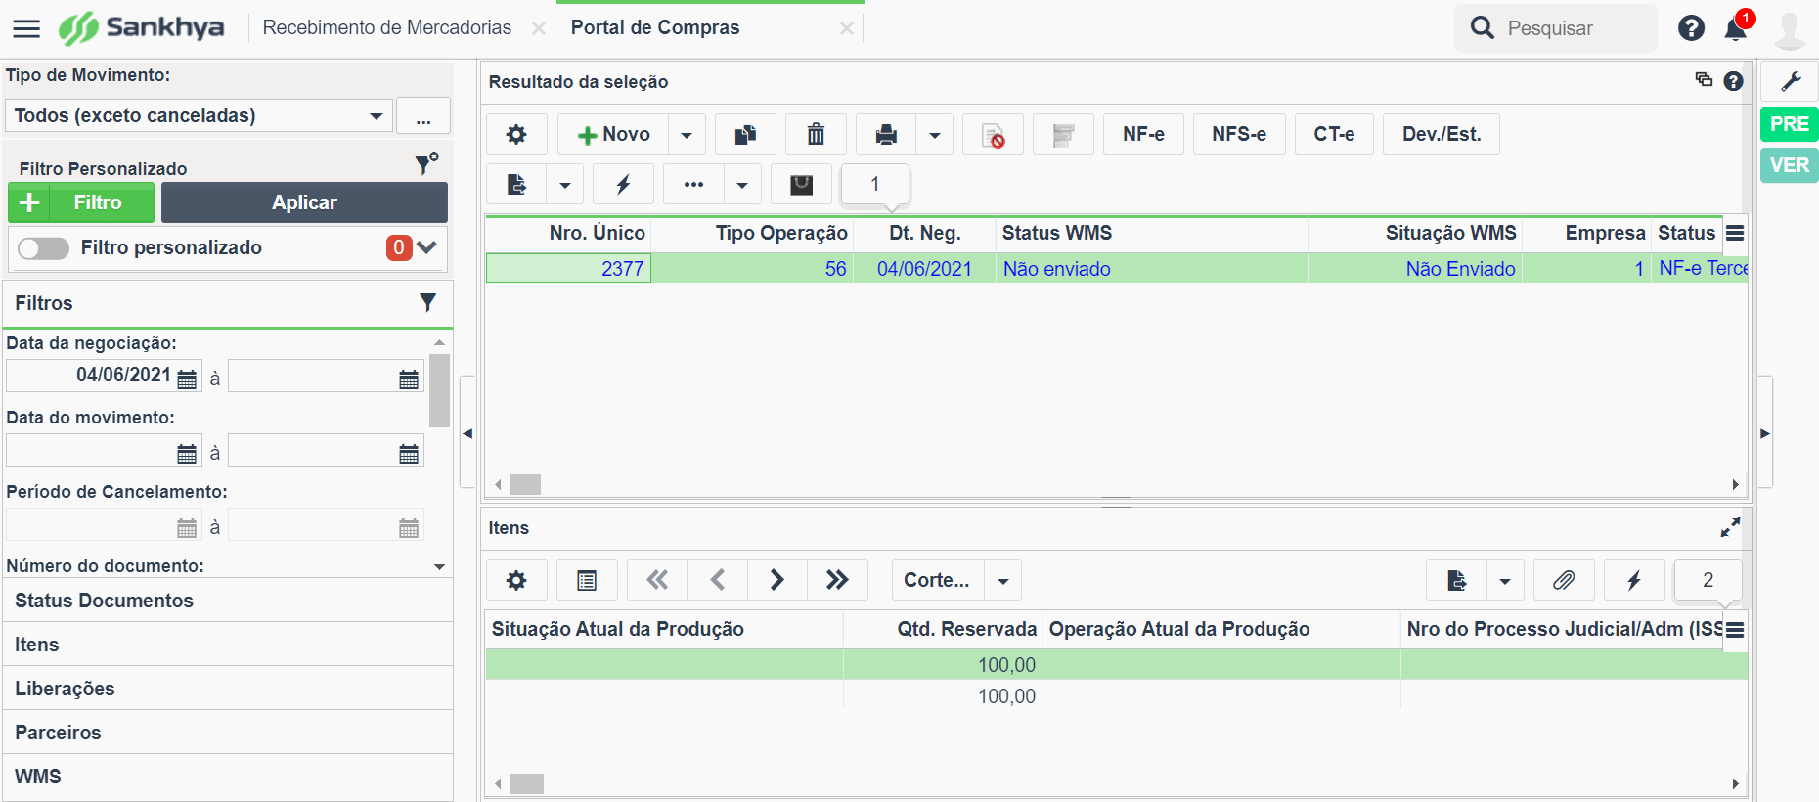Open the Itens filter section

[228, 645]
